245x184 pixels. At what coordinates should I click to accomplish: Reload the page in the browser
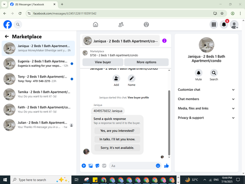(x=20, y=13)
